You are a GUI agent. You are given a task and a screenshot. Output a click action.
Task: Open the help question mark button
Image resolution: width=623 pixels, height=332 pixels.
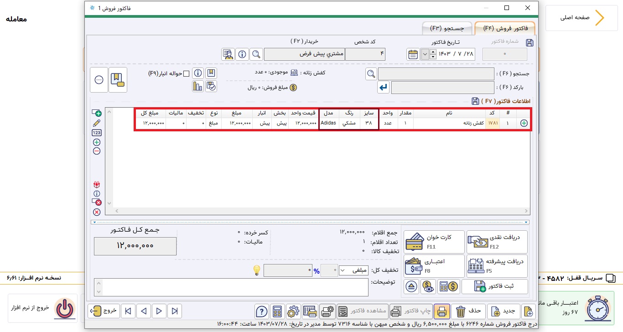261,311
